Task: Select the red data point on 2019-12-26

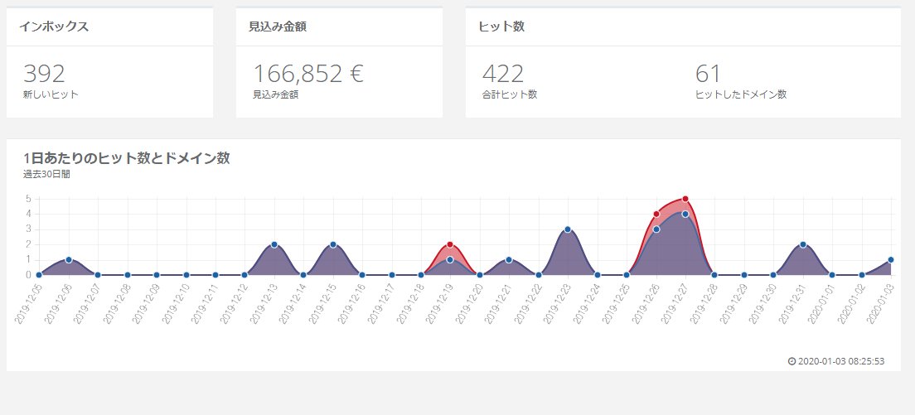Action: tap(656, 214)
